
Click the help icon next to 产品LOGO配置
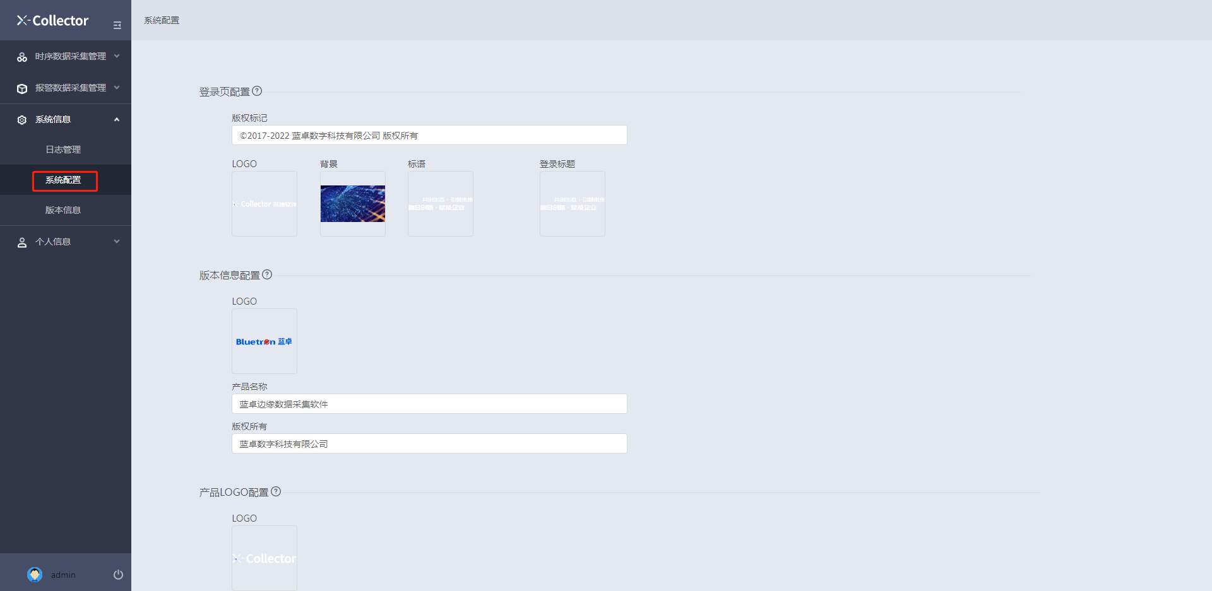(276, 491)
